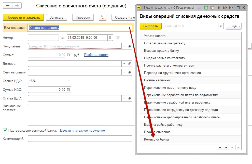The height and width of the screenshot is (164, 252).
Task: Select Перевод на другой счет организации
Action: click(191, 73)
